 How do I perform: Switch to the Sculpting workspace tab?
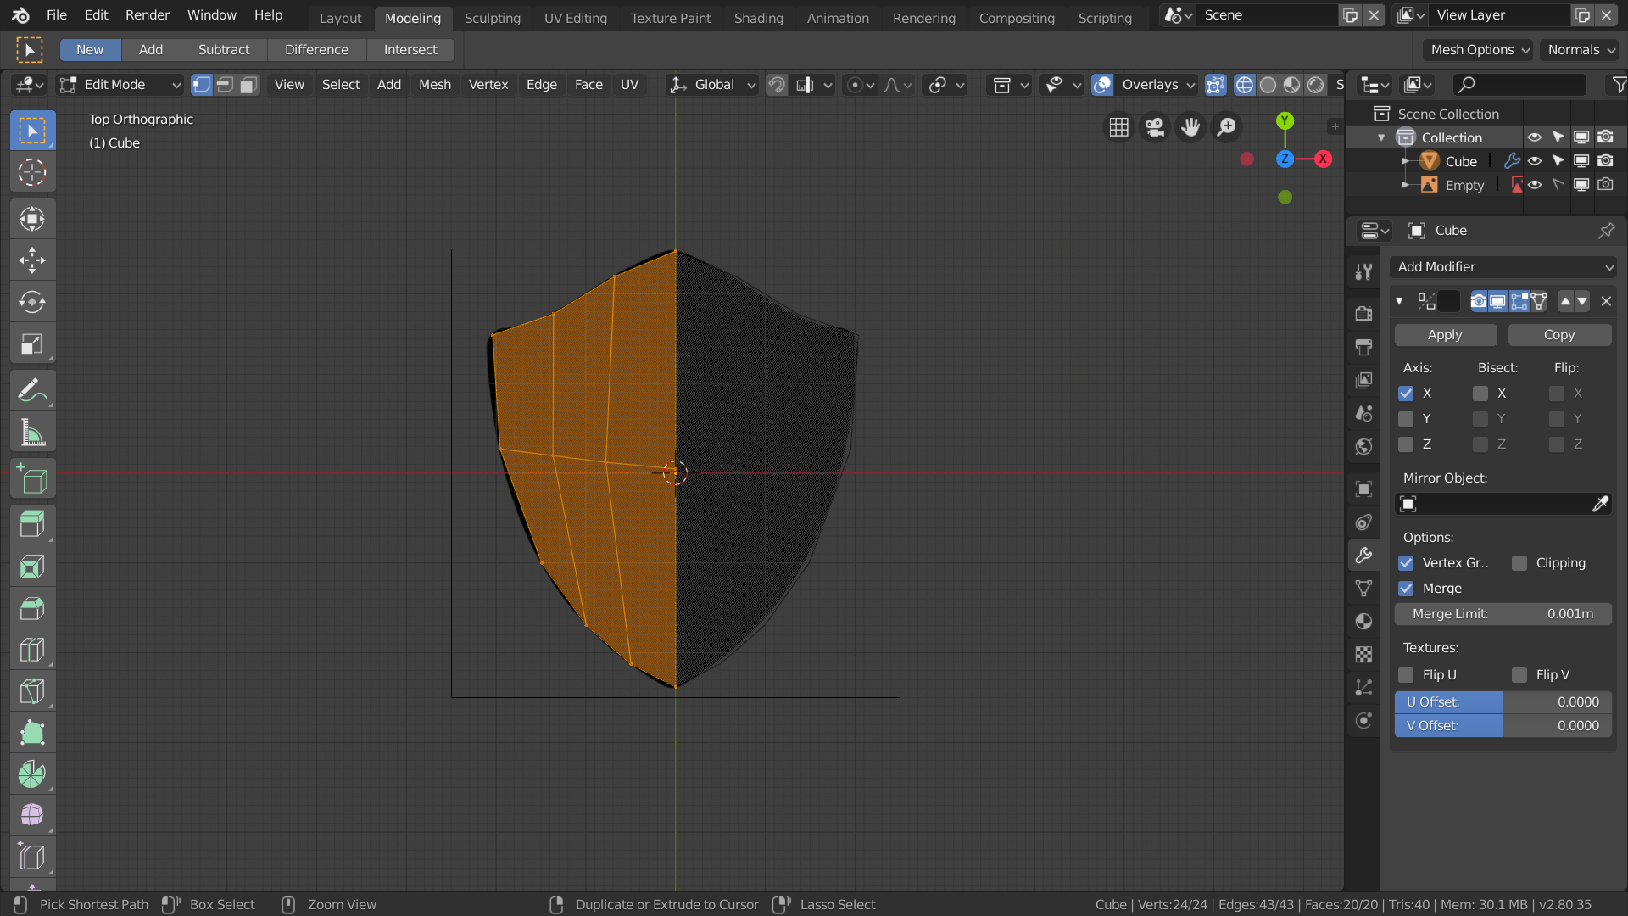pyautogui.click(x=493, y=18)
